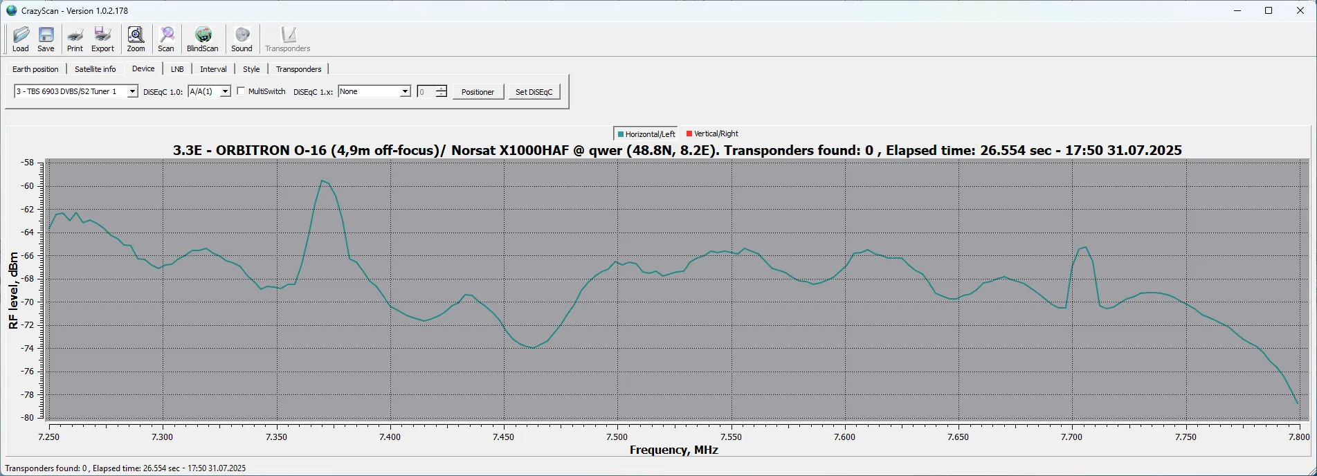Toggle the Sound option

click(242, 39)
